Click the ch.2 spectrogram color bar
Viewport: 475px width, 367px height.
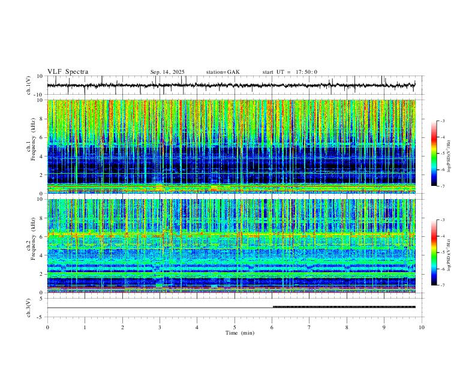click(434, 252)
